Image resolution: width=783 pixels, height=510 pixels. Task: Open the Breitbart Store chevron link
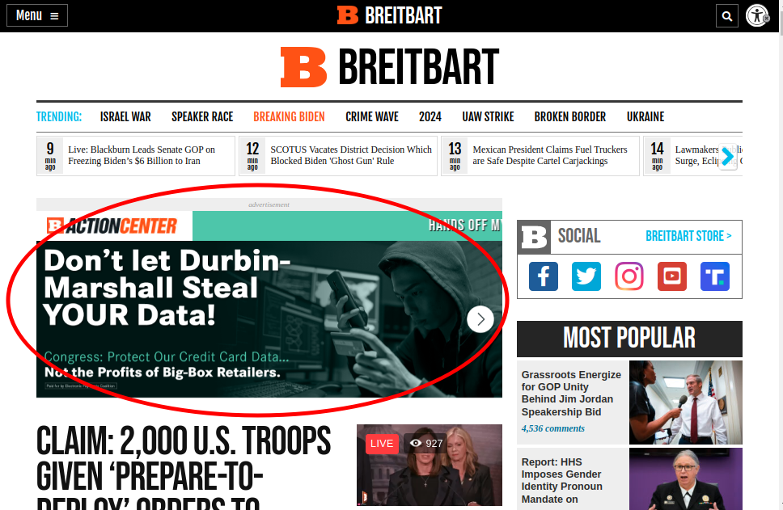pyautogui.click(x=688, y=236)
